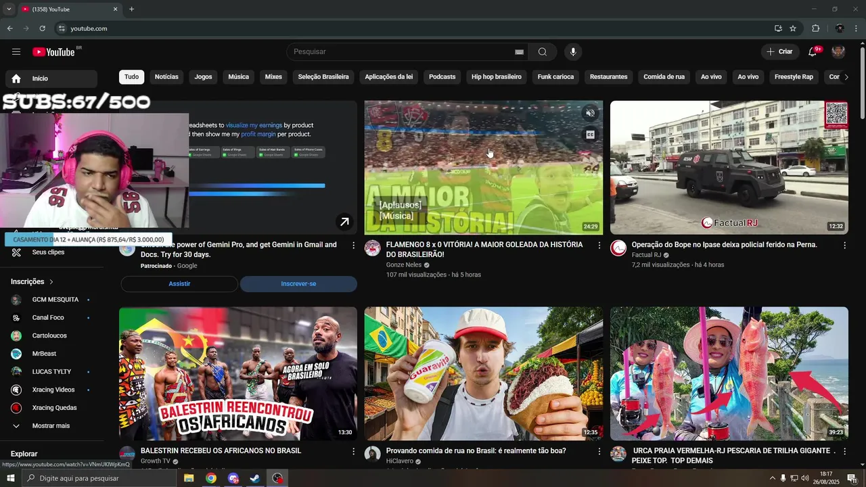Click the Windows taskbar search box
Screen dimensions: 866x487
tap(99, 478)
